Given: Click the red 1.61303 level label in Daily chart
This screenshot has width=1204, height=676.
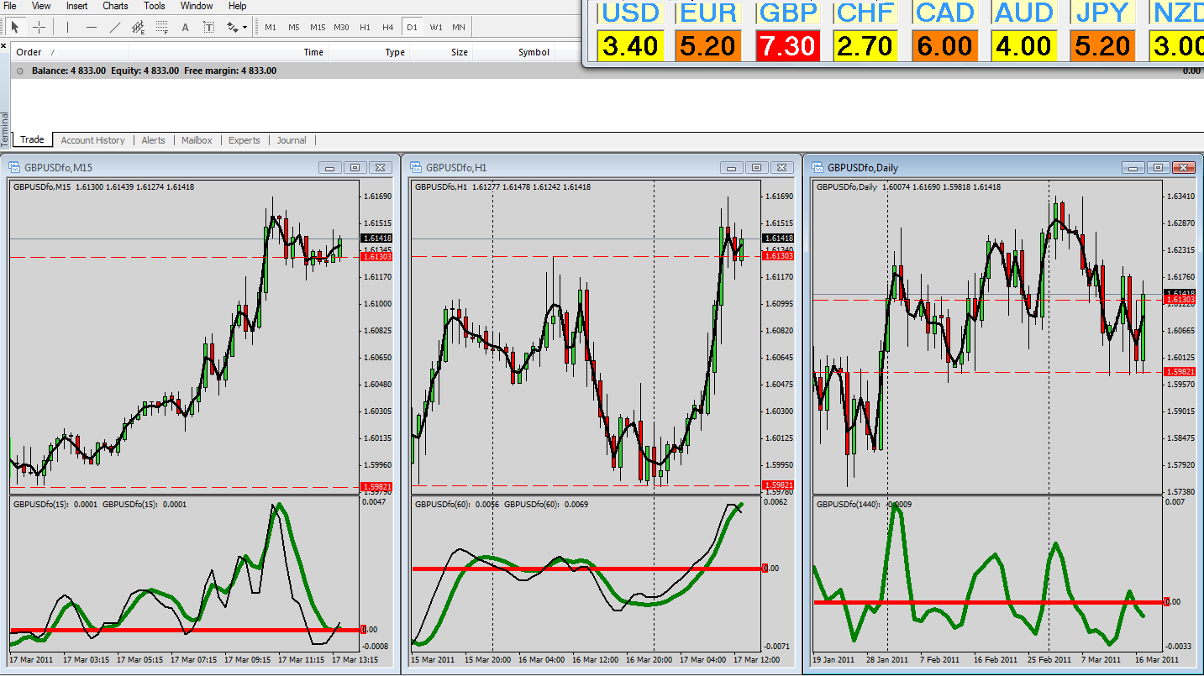Looking at the screenshot, I should 1179,300.
